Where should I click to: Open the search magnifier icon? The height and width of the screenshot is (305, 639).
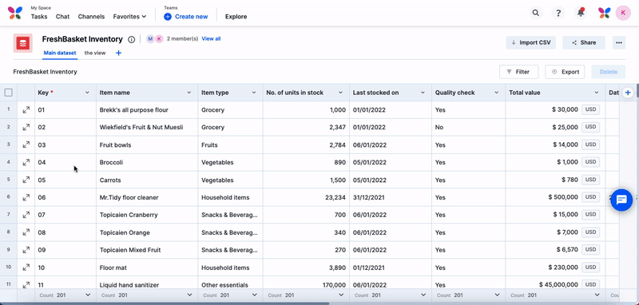pyautogui.click(x=536, y=13)
